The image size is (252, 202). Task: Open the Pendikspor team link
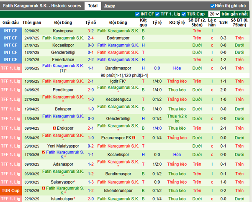coord(63,90)
